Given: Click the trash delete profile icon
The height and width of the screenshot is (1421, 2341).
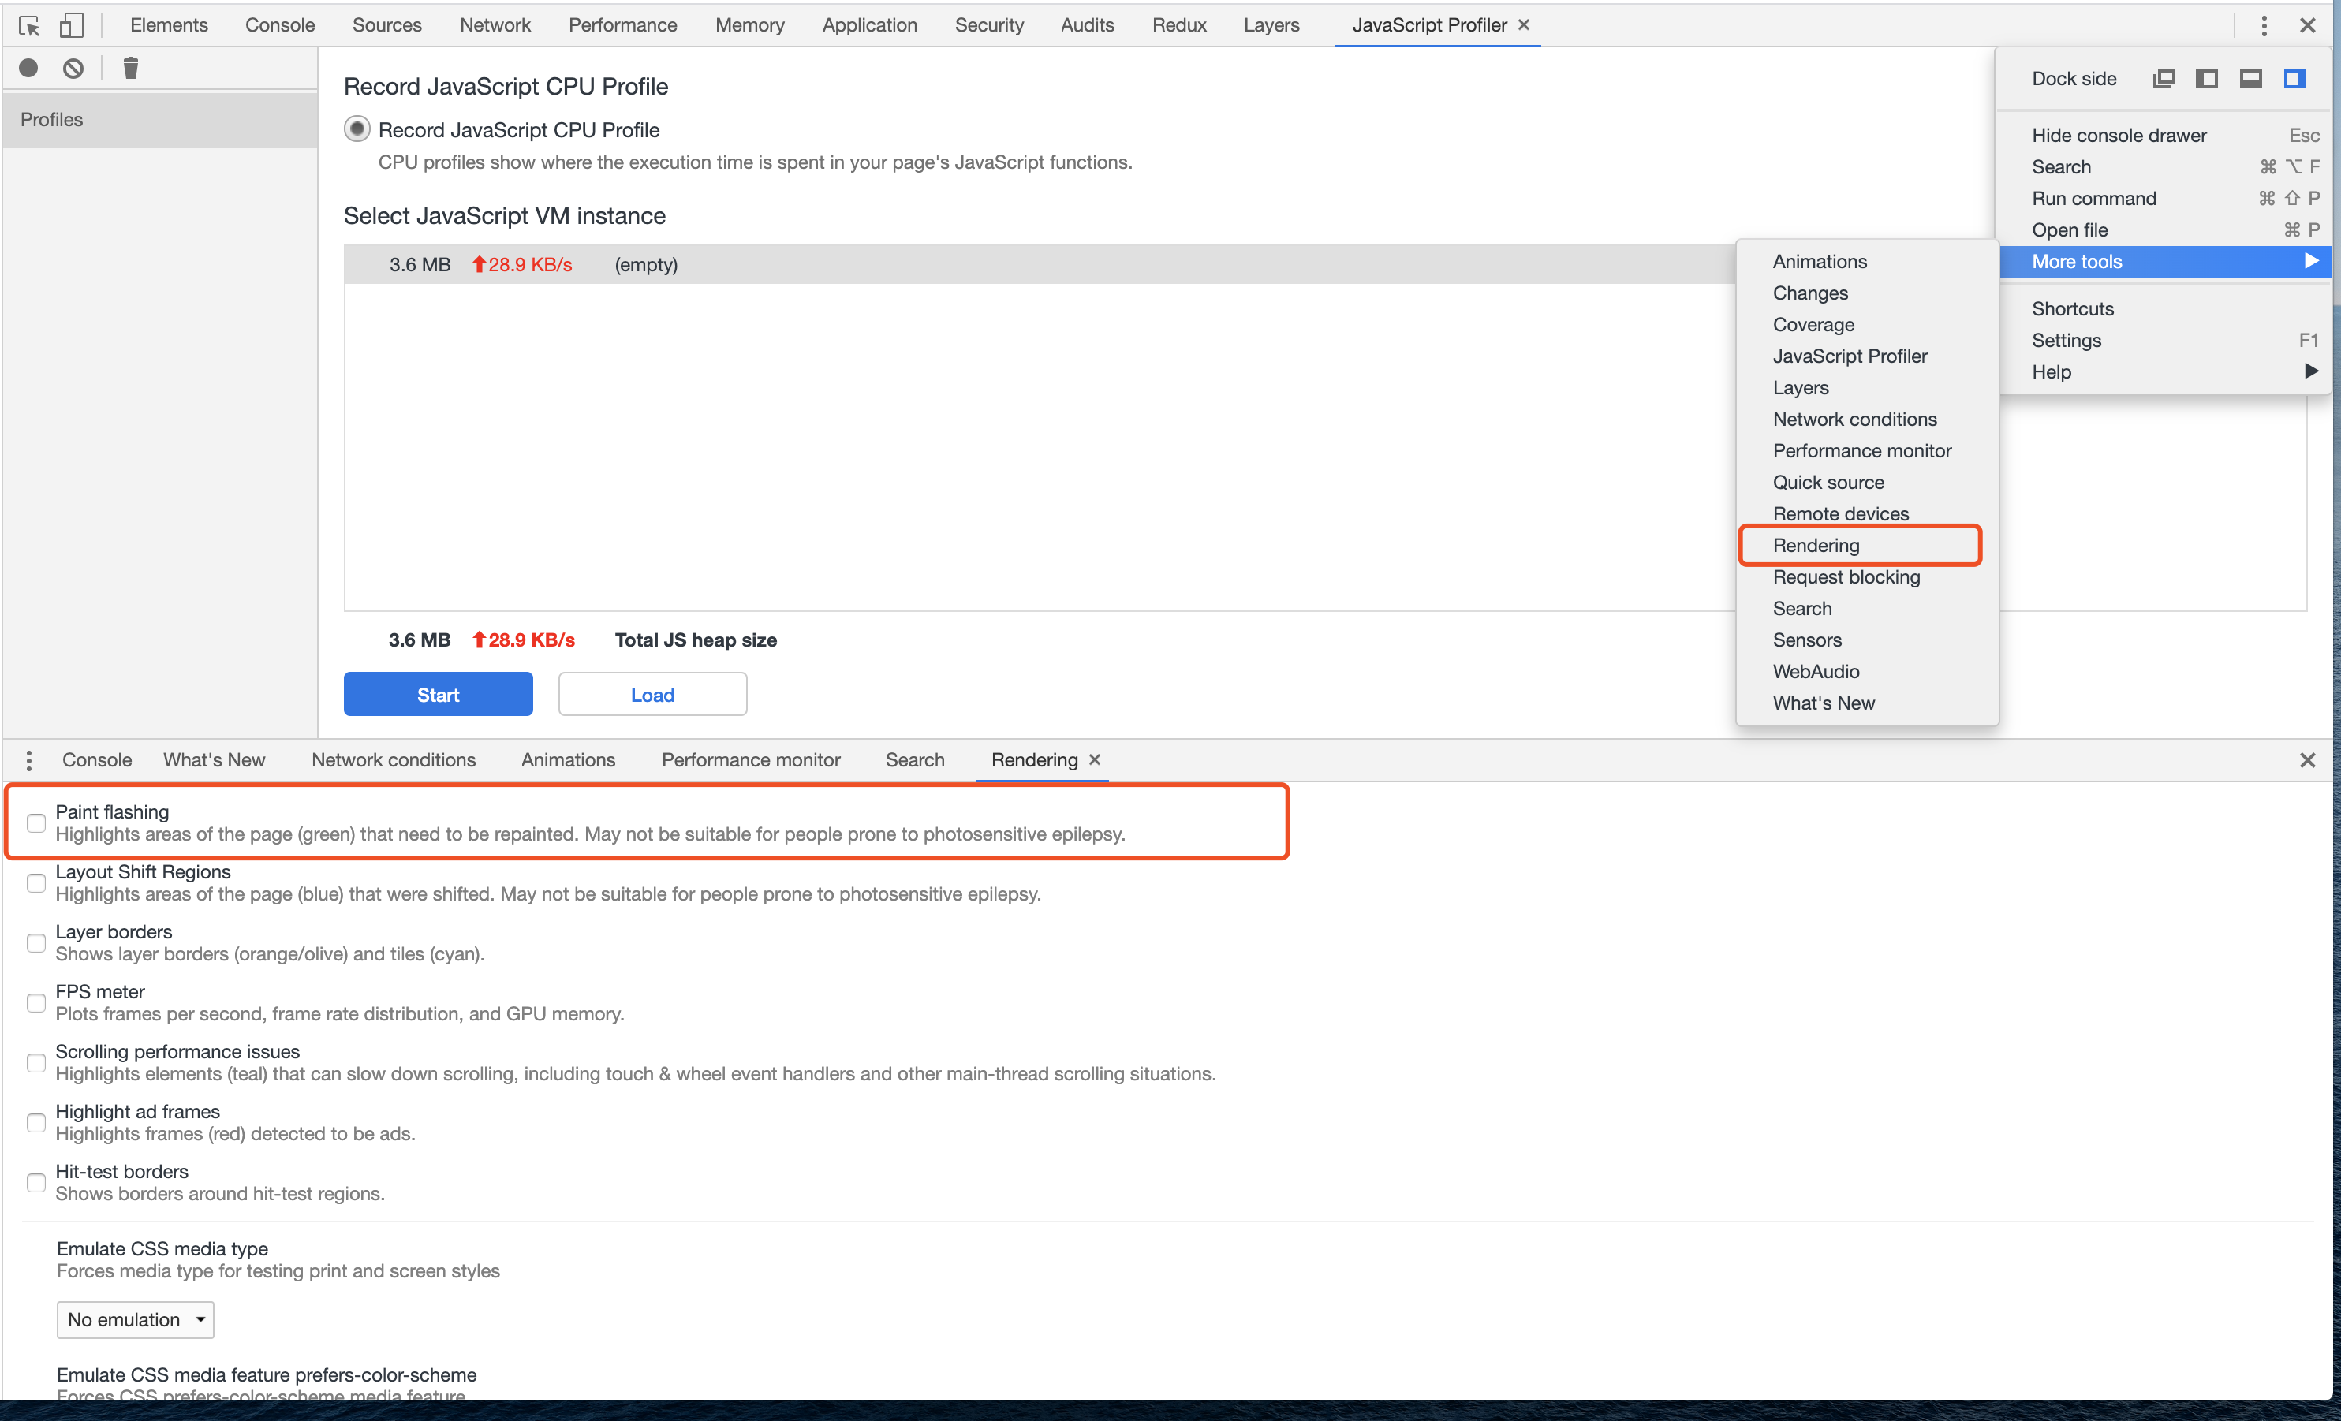Looking at the screenshot, I should pyautogui.click(x=131, y=69).
